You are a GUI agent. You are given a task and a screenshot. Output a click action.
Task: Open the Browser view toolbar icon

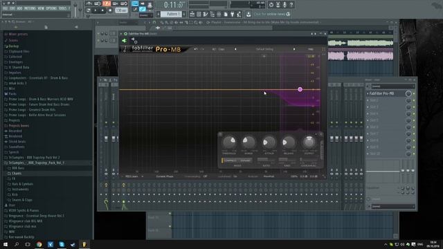tap(213, 14)
